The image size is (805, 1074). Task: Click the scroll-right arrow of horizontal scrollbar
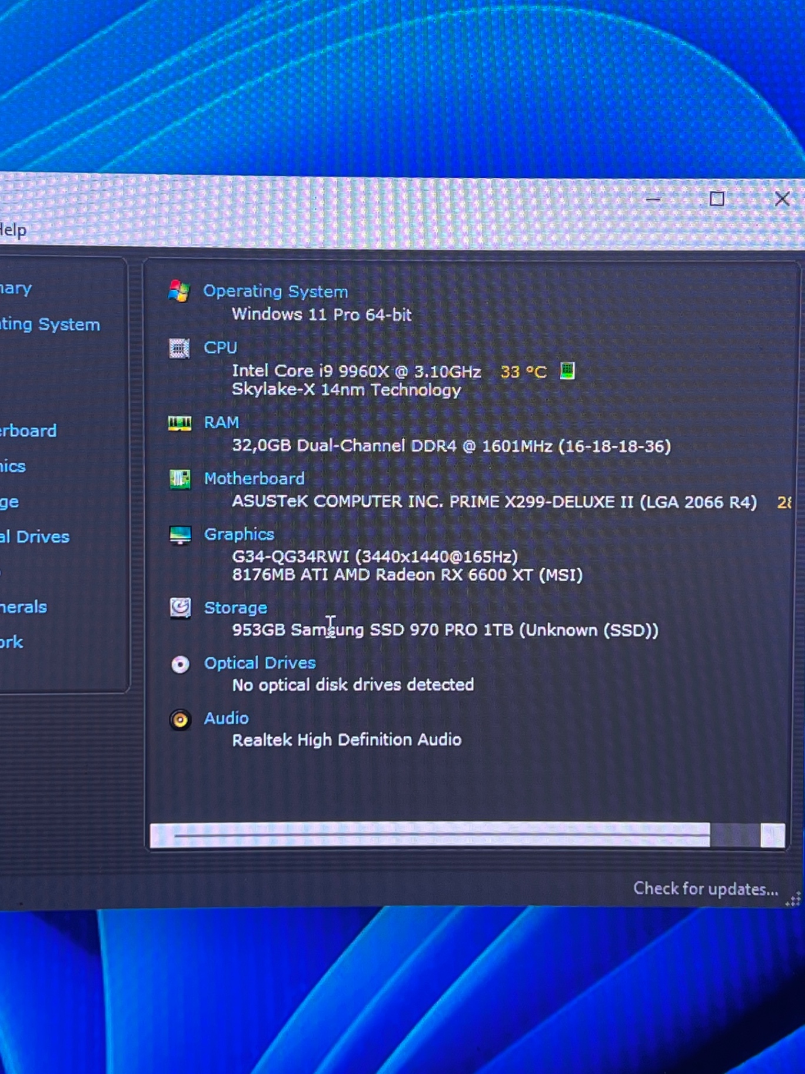[773, 836]
